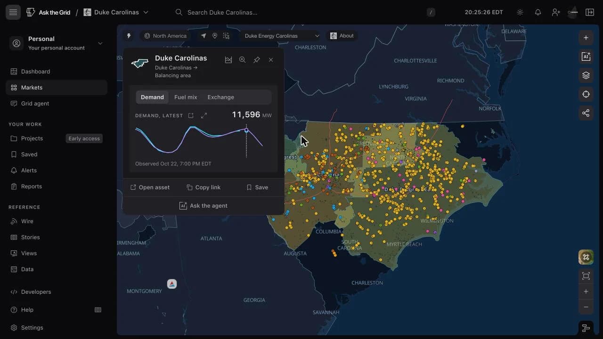The height and width of the screenshot is (339, 603).
Task: Pin the Duke Carolinas card
Action: (x=257, y=60)
